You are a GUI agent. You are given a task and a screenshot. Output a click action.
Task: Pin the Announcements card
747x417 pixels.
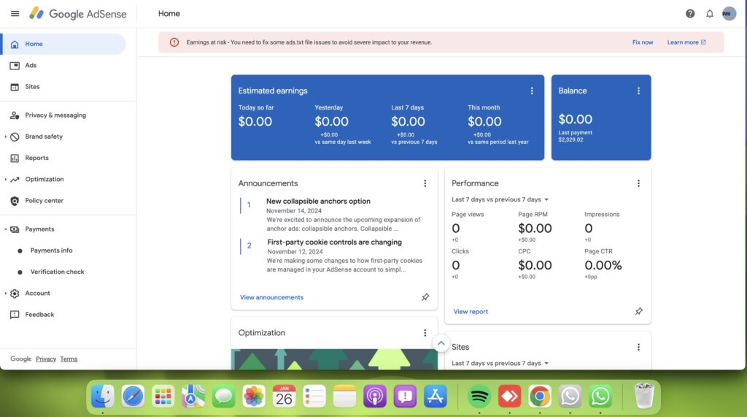click(425, 297)
